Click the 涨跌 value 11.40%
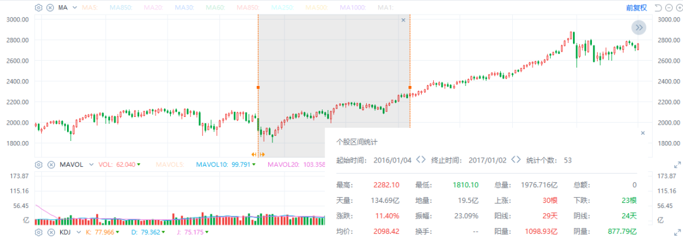The height and width of the screenshot is (239, 683). [x=386, y=216]
